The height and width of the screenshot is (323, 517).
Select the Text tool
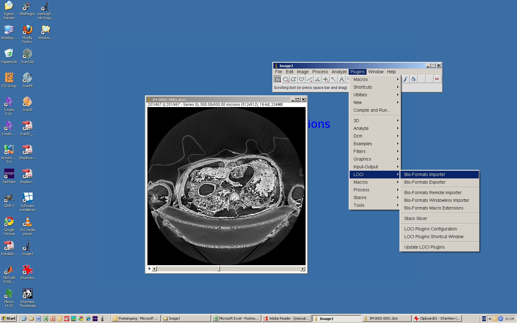(342, 79)
